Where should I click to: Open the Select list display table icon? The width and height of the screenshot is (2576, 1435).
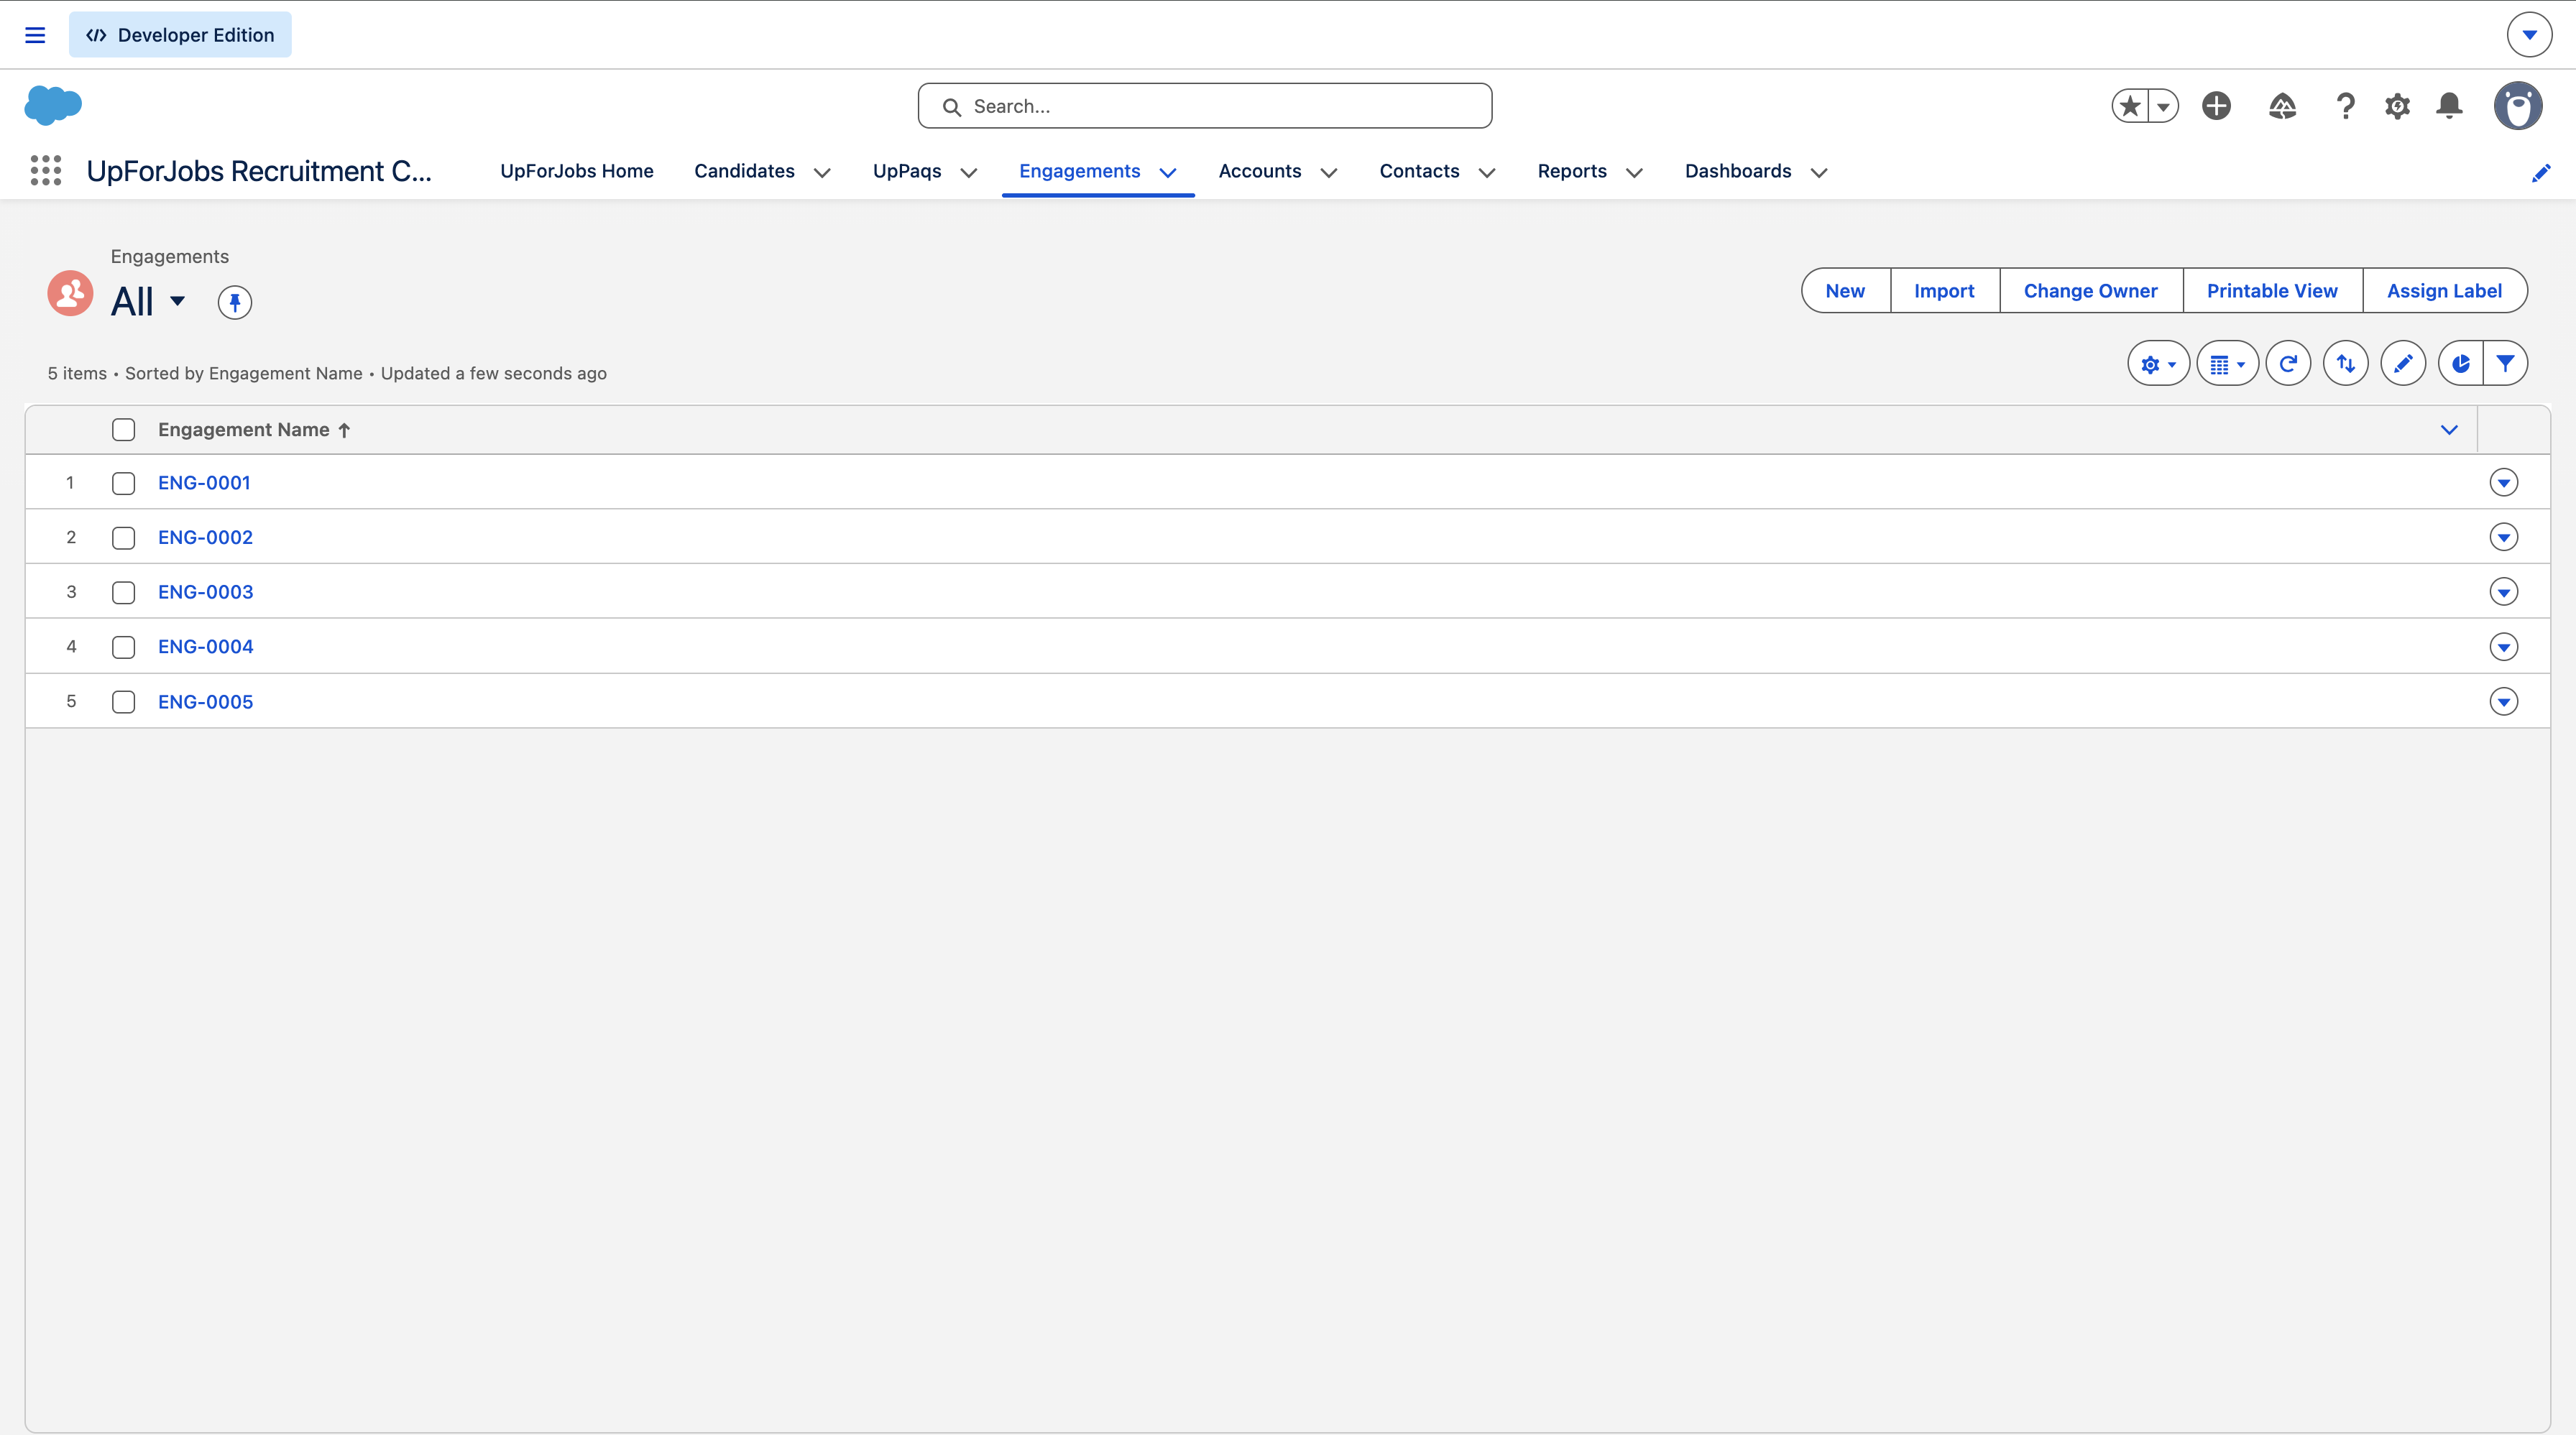coord(2227,364)
